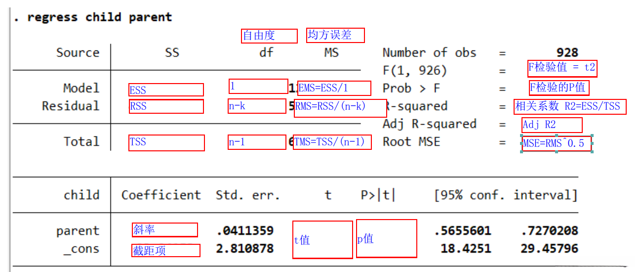Select the 'RSS' text box
Screen dimensions: 641x272
166,106
